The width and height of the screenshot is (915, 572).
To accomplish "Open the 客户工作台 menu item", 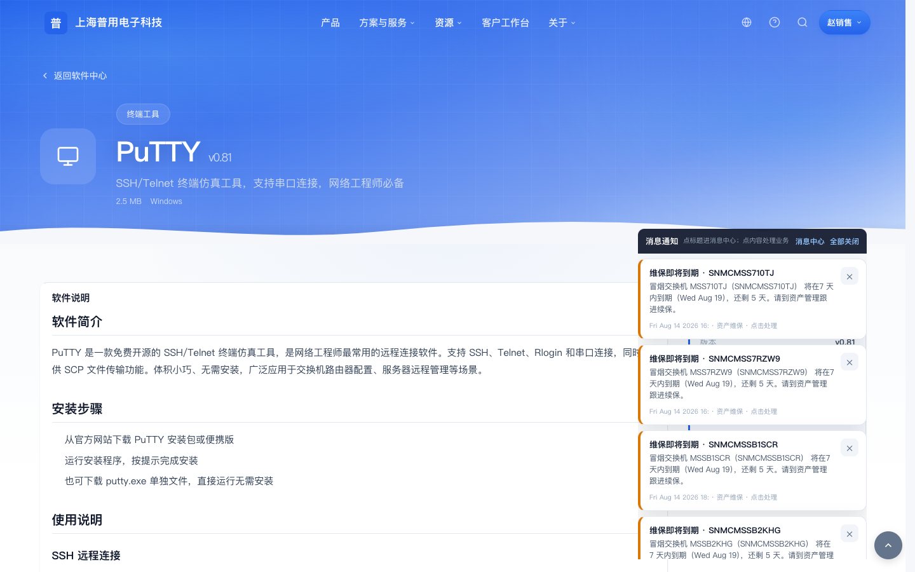I will coord(505,23).
